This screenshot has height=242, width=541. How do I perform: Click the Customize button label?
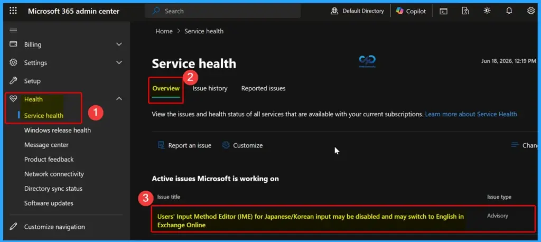tap(248, 145)
